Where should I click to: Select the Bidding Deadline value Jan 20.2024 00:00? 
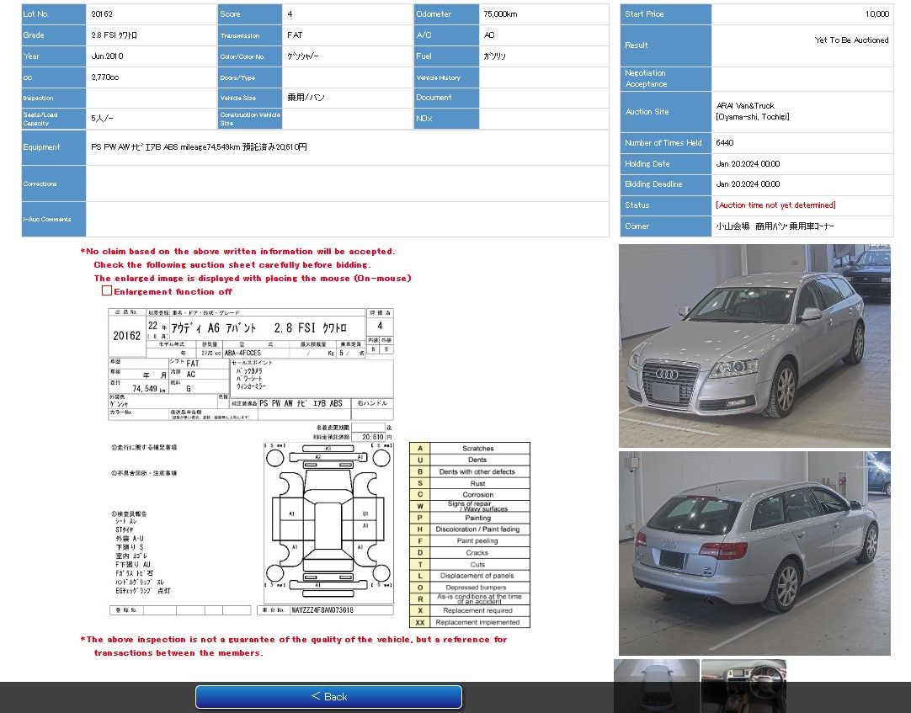[x=748, y=184]
